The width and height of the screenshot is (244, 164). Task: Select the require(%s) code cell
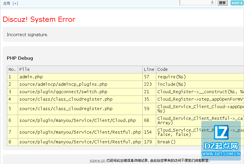(200, 77)
